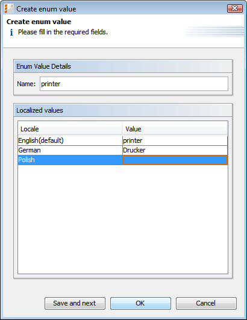Confirm with the OK button
The image size is (247, 320).
(x=140, y=303)
